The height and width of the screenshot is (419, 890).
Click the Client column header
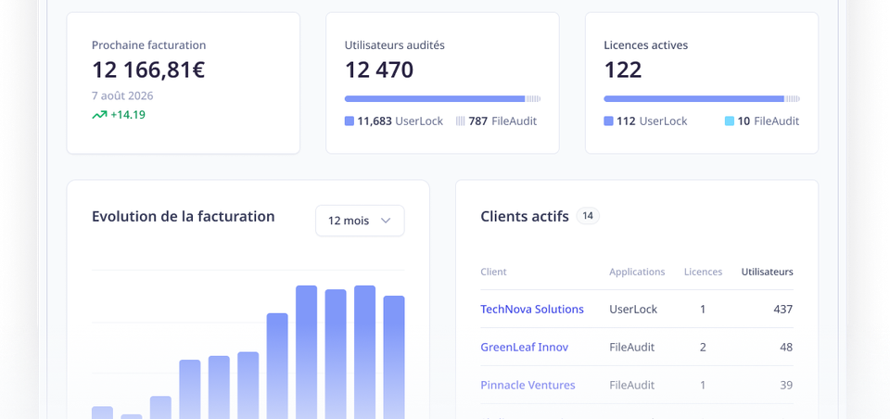tap(493, 272)
